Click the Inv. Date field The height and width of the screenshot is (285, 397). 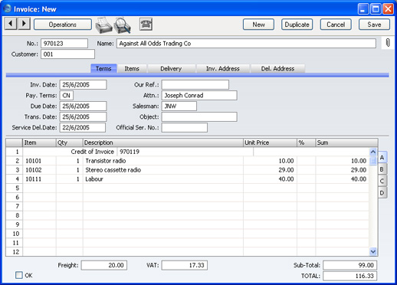point(83,85)
